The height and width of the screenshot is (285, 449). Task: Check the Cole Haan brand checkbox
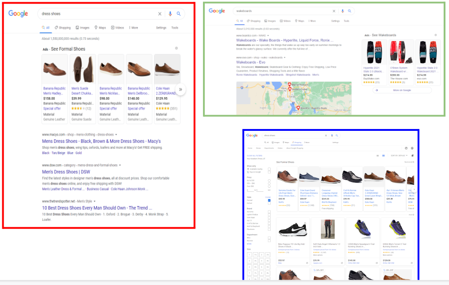[x=269, y=217]
